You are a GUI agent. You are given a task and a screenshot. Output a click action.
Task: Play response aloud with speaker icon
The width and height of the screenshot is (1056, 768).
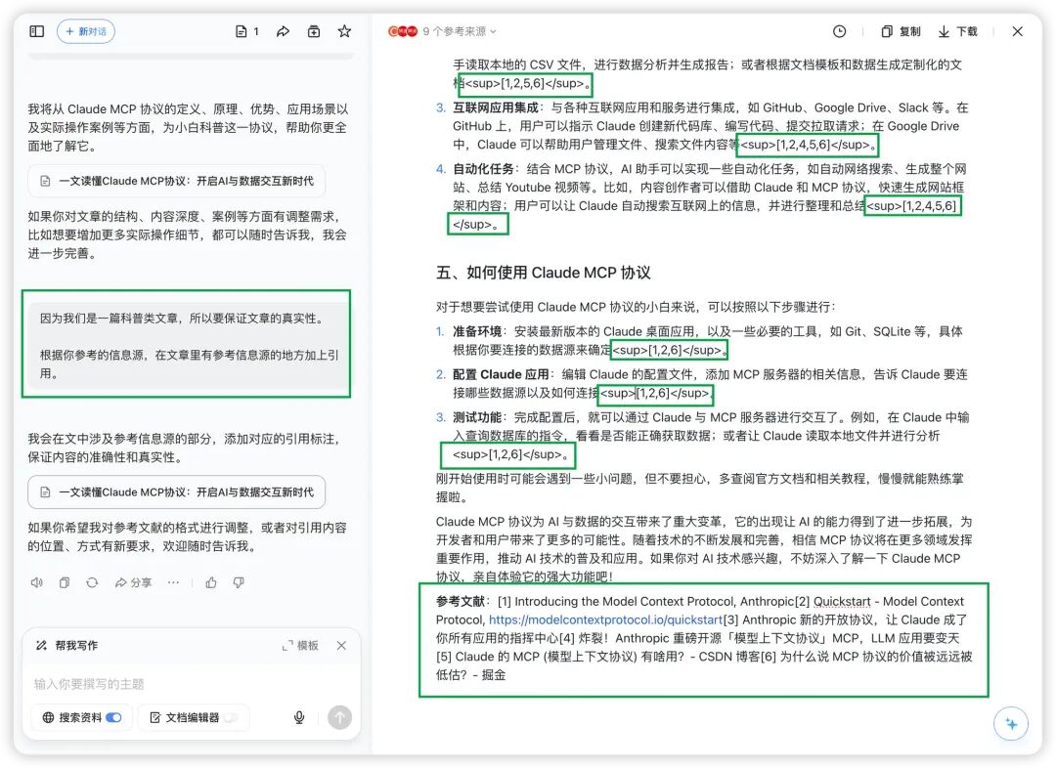(37, 582)
